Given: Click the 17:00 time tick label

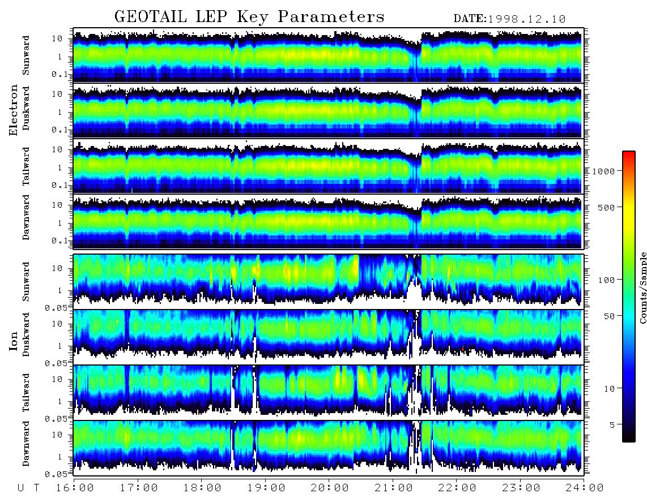Looking at the screenshot, I should point(139,488).
